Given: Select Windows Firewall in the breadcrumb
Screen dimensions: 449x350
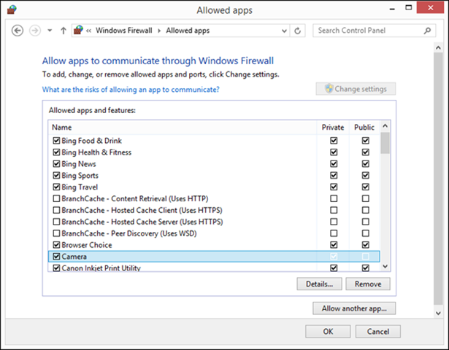Looking at the screenshot, I should click(124, 31).
